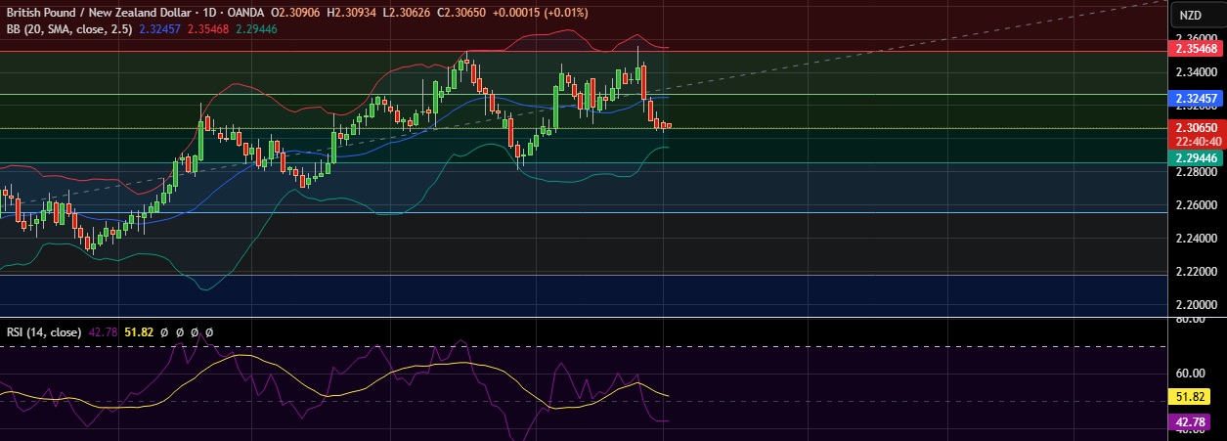1227x441 pixels.
Task: Click the divider between price and RSI panes
Action: click(x=587, y=317)
